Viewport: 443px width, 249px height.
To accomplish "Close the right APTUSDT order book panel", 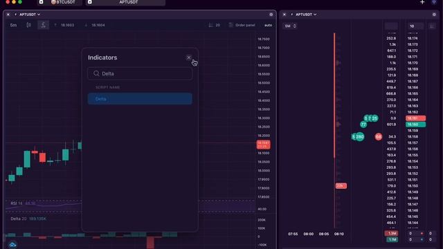I will coord(284,15).
